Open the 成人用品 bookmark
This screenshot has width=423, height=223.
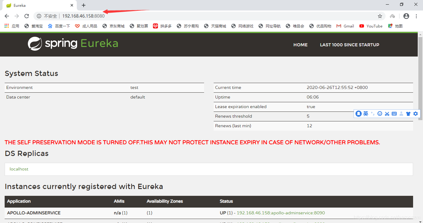[x=86, y=26]
